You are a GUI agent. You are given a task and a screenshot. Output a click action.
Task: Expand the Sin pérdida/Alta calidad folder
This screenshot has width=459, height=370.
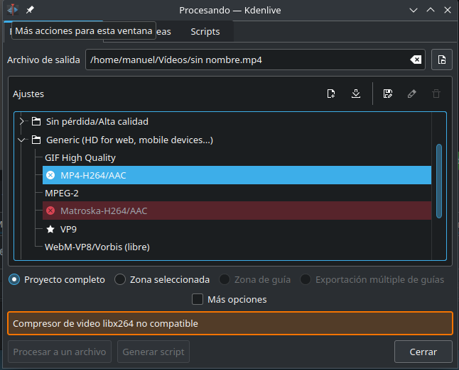(x=22, y=122)
